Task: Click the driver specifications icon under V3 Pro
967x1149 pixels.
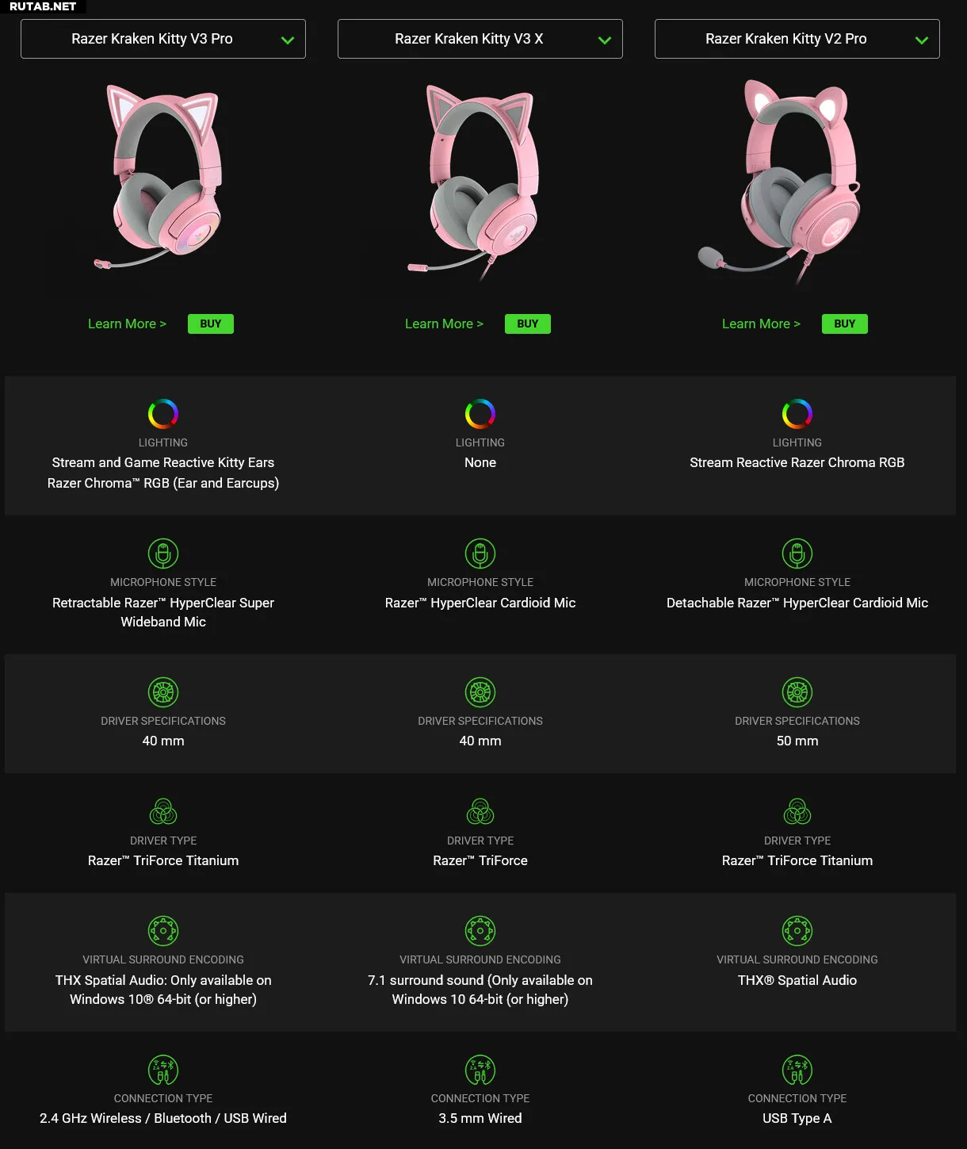Action: (x=163, y=692)
